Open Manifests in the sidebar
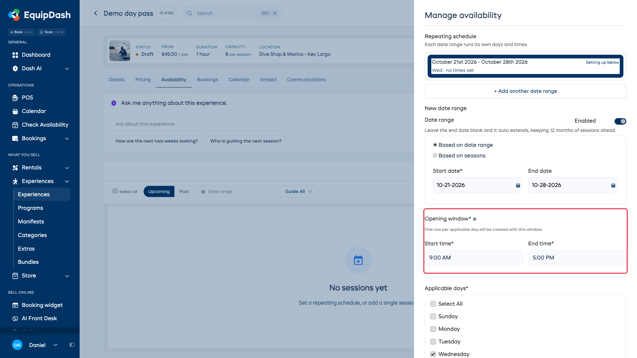637x358 pixels. tap(31, 222)
